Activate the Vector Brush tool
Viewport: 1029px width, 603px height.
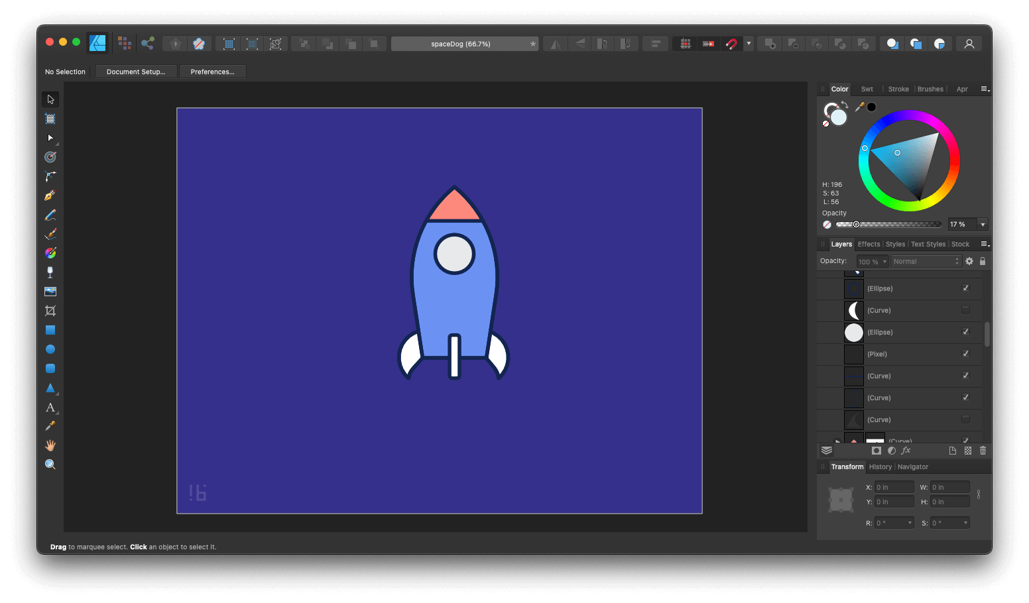coord(50,233)
